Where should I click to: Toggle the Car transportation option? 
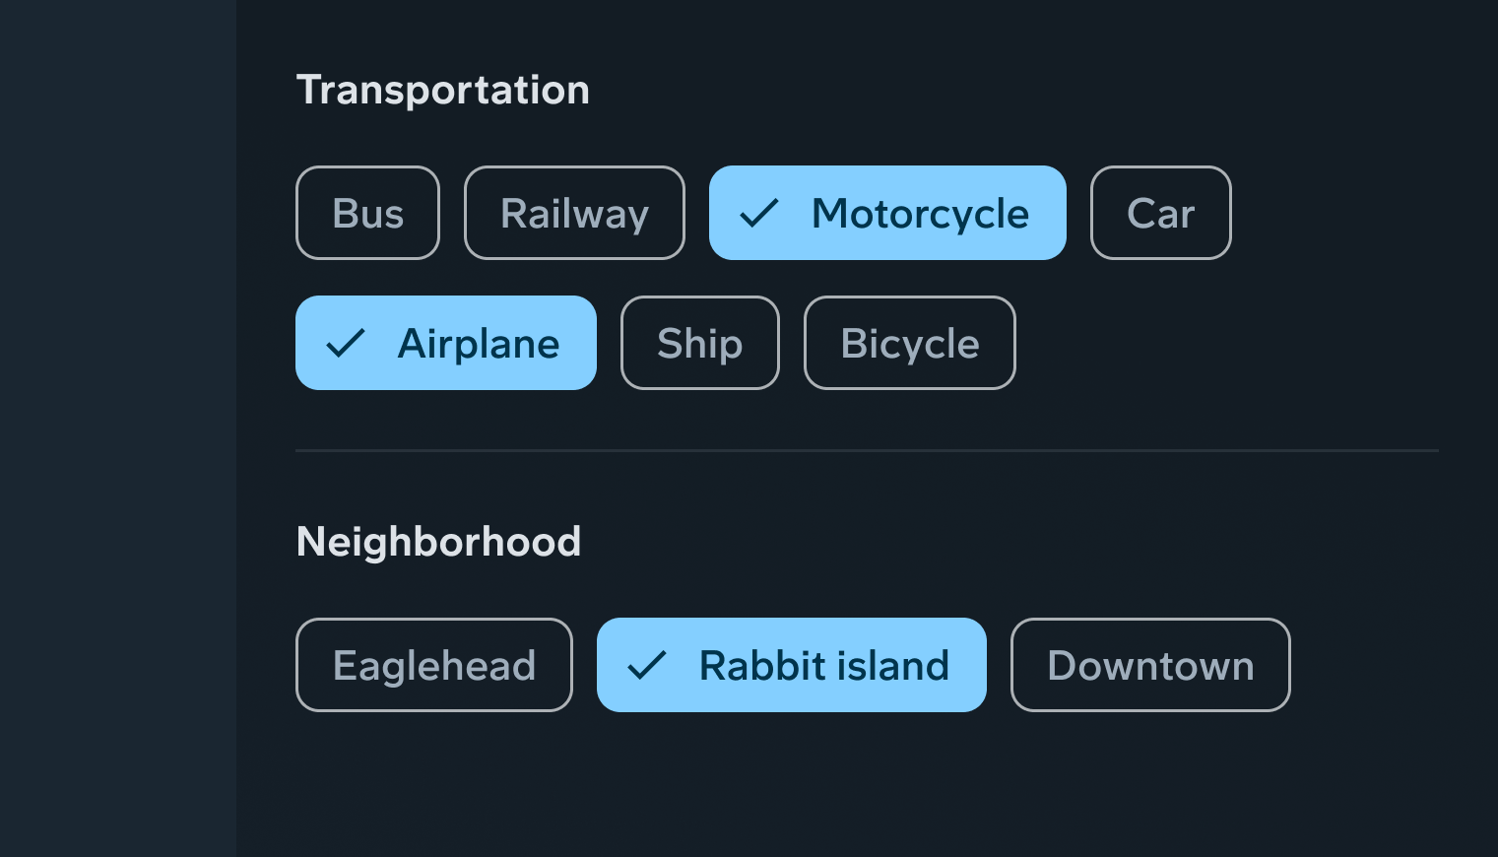(1160, 214)
